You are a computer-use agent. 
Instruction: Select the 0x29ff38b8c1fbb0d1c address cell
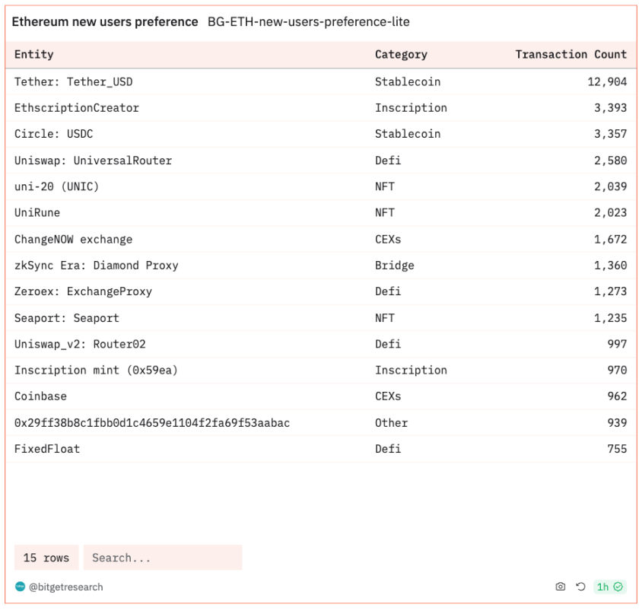151,423
